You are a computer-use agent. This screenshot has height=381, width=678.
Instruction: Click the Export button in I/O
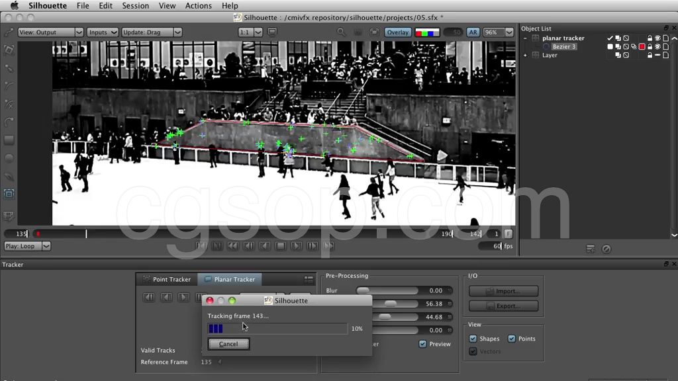(503, 306)
